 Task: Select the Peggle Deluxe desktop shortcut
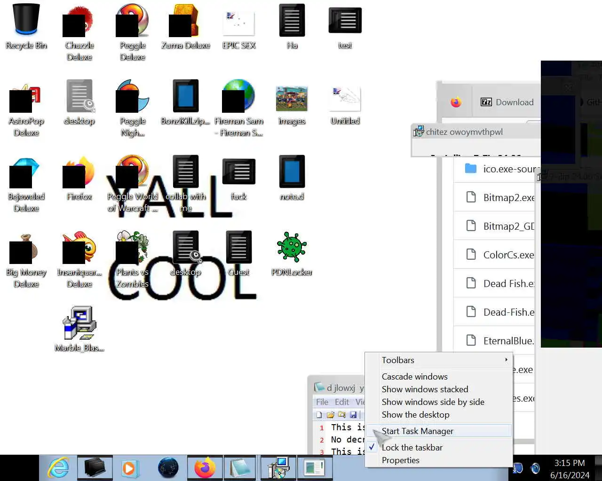(x=133, y=32)
